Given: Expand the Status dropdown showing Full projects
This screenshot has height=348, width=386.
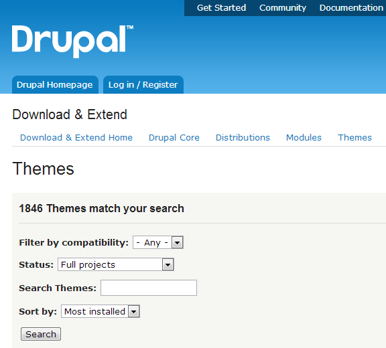Looking at the screenshot, I should [116, 265].
